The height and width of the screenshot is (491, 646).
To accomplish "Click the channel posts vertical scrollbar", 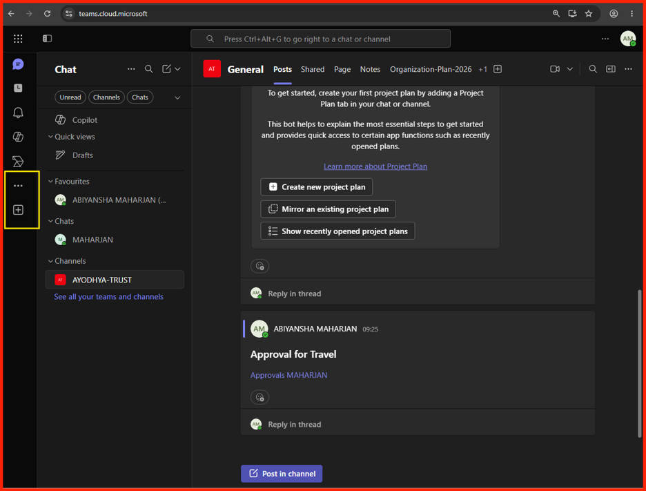I will [639, 363].
